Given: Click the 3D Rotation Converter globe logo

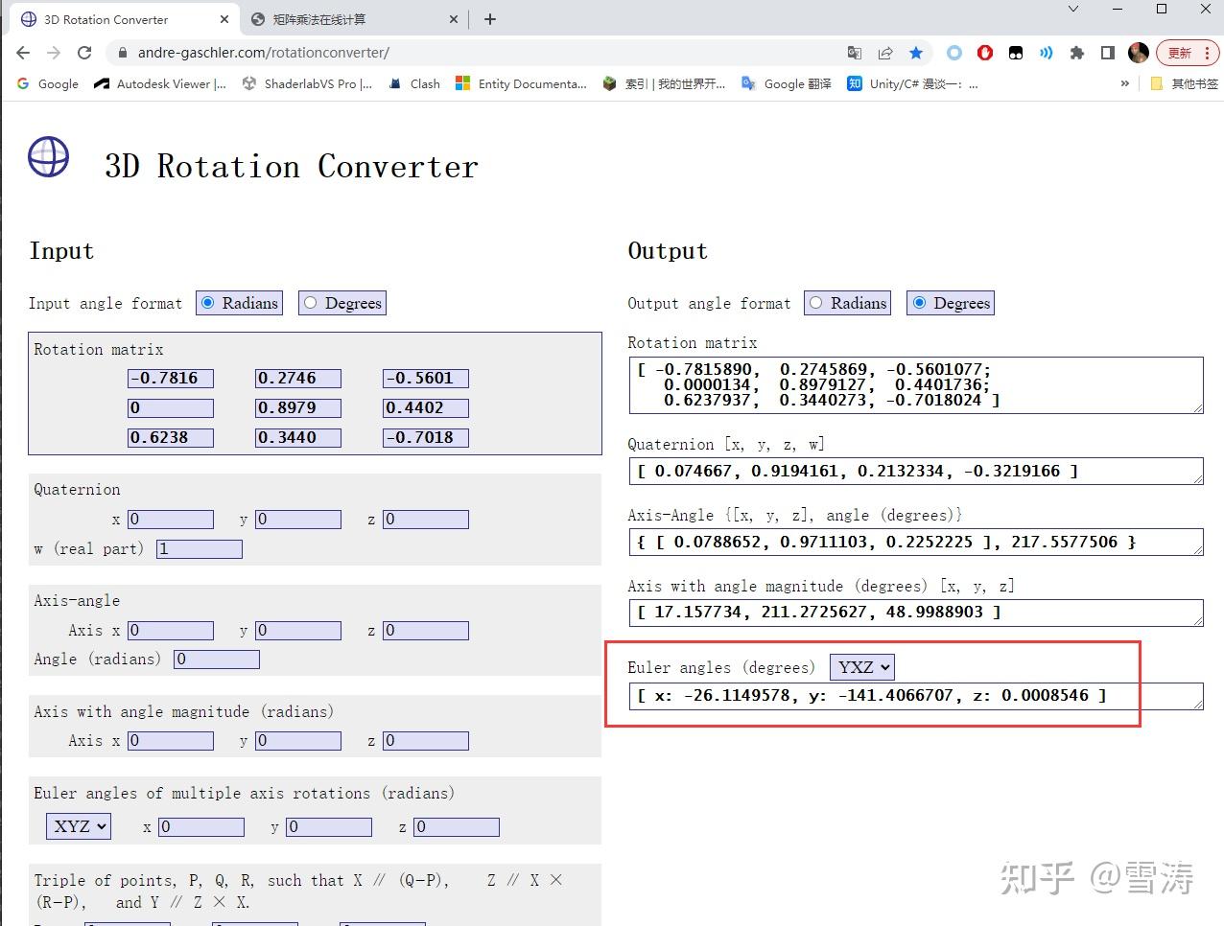Looking at the screenshot, I should point(48,158).
